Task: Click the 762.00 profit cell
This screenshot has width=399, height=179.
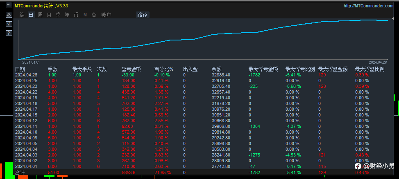Action: [x=129, y=121]
